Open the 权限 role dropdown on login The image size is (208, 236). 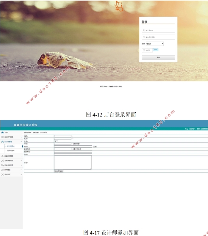[155, 44]
